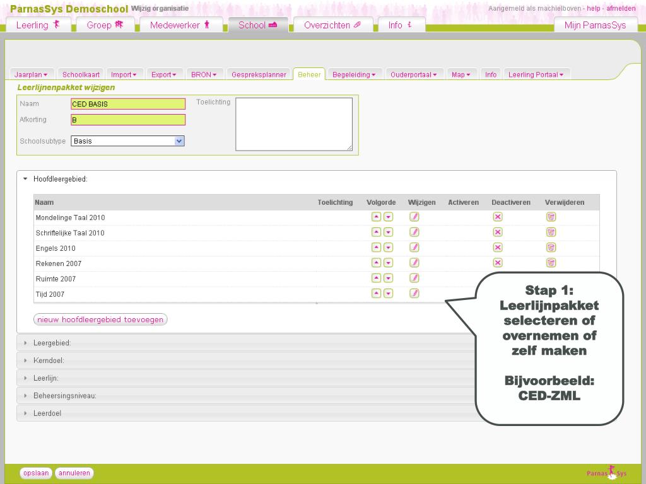Deactivate Schriftelijke Taal 2010
The height and width of the screenshot is (484, 646).
pos(498,232)
